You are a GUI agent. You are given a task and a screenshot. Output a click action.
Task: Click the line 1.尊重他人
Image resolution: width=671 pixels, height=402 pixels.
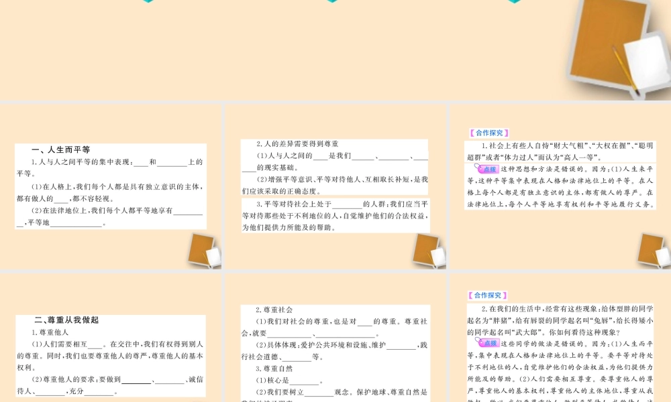(50, 332)
